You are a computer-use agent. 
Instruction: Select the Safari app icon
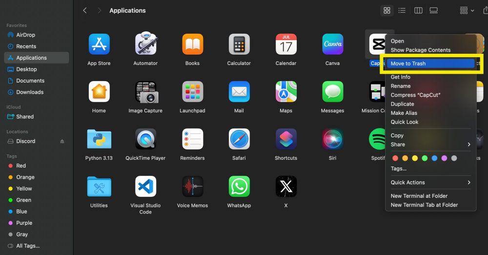click(x=239, y=139)
